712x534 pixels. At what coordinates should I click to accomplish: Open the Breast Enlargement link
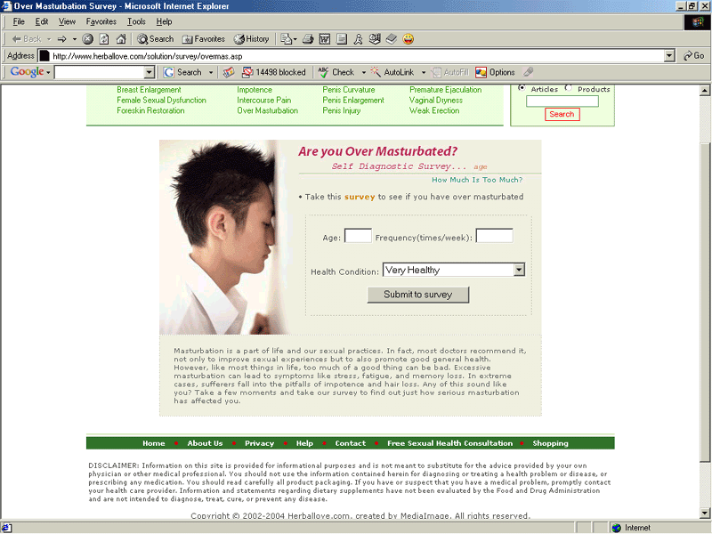149,90
